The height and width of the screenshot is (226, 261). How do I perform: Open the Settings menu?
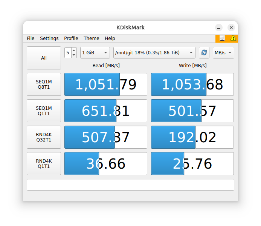49,38
